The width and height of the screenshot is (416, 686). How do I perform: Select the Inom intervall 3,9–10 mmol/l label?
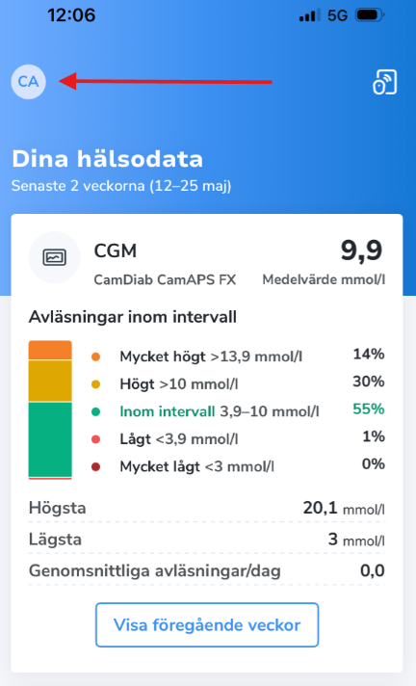click(x=220, y=411)
